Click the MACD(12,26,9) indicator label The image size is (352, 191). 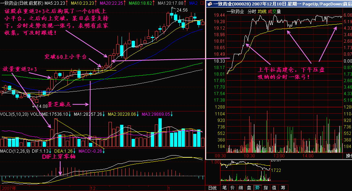tap(15, 151)
